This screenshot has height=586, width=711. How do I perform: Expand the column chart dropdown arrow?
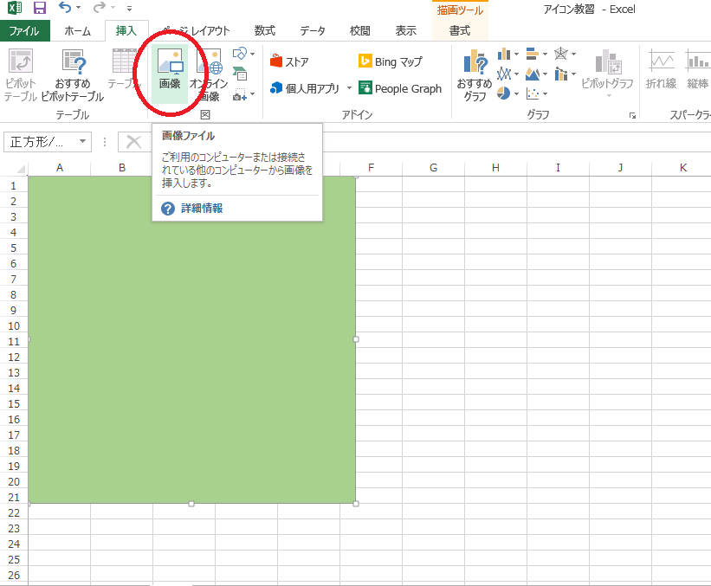point(517,55)
